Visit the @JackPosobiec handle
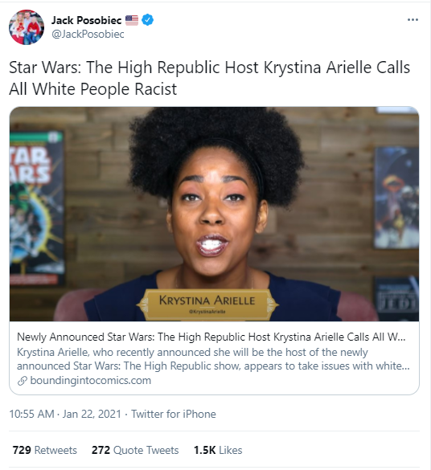 tap(88, 35)
